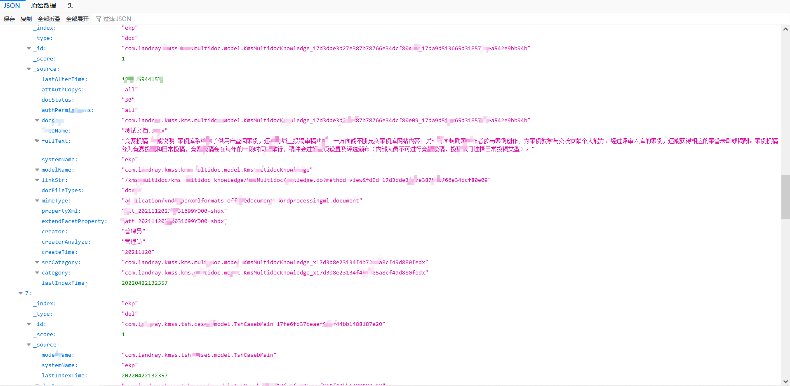Viewport: 790px width, 386px height.
Task: Collapse the fullText entry arrow
Action: pyautogui.click(x=37, y=141)
